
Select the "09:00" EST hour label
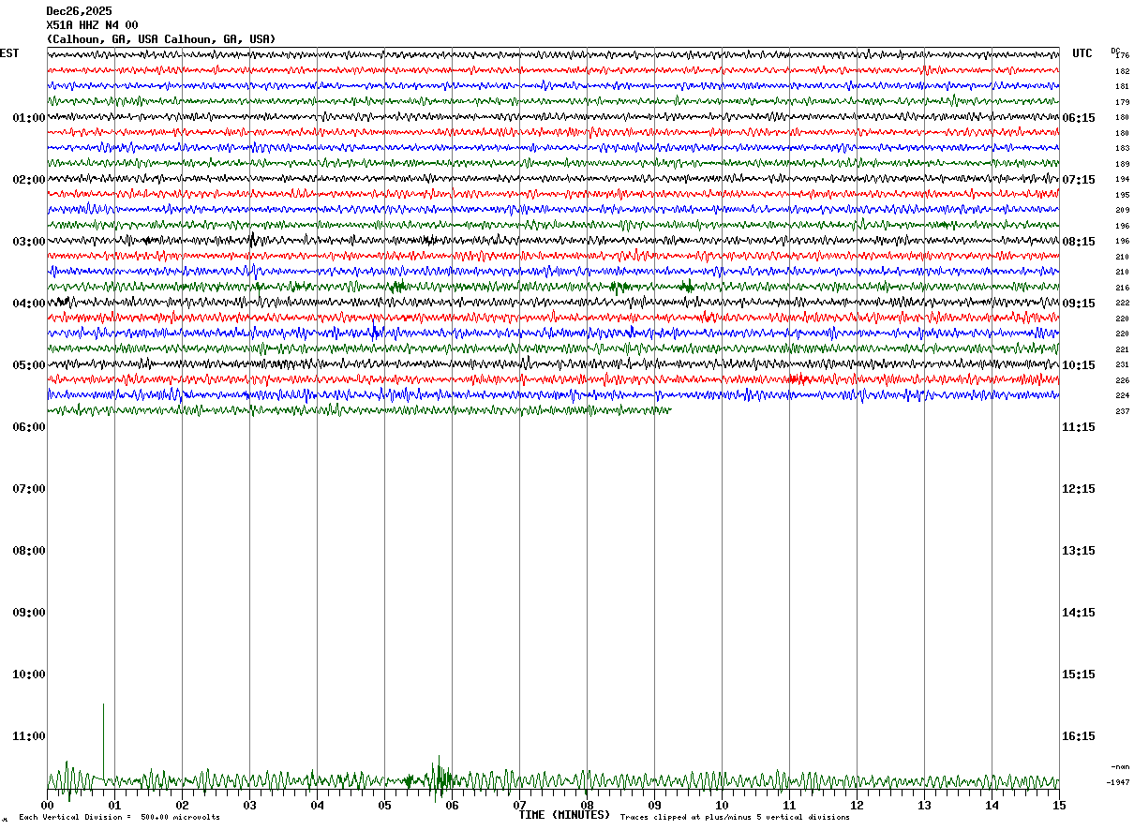28,613
